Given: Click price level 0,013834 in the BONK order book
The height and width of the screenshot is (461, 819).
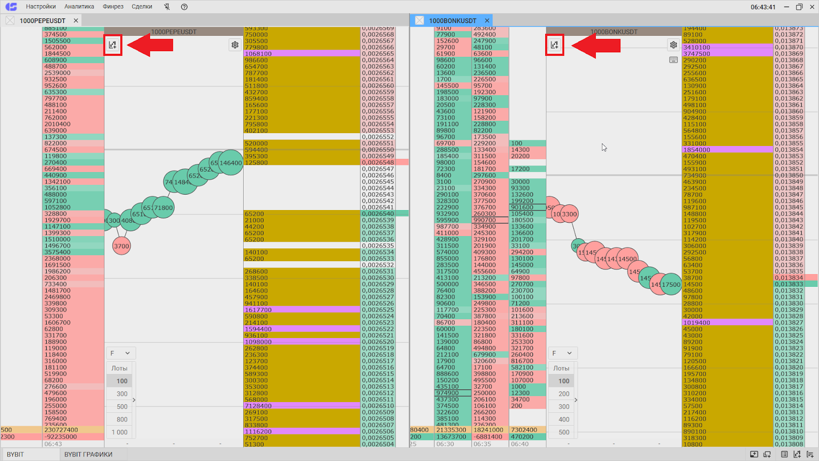Looking at the screenshot, I should click(x=789, y=278).
